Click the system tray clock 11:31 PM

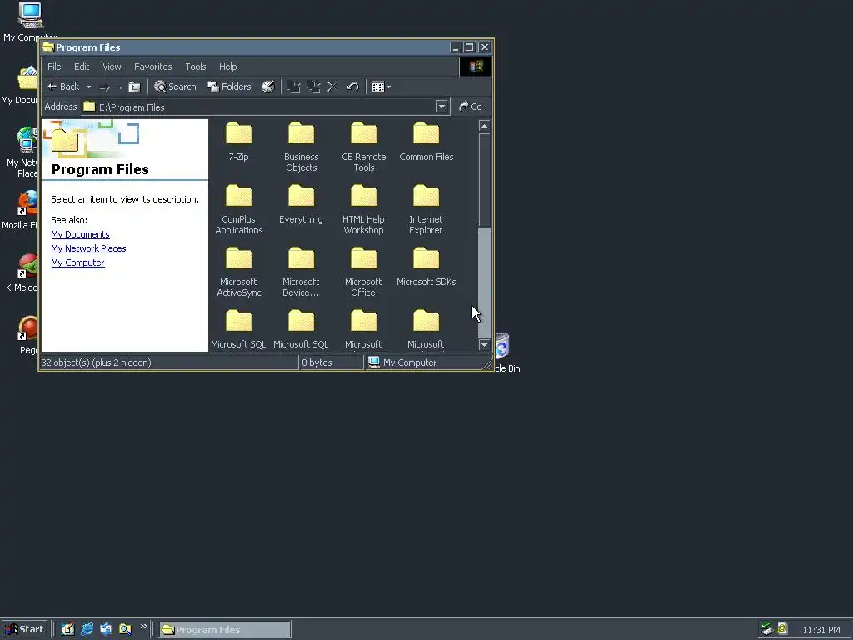click(821, 630)
